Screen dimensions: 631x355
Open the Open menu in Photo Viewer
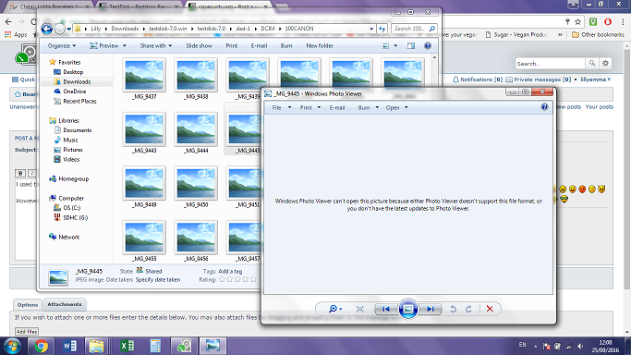coord(396,107)
